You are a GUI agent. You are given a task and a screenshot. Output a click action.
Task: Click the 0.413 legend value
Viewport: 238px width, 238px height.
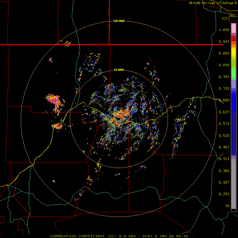click(x=224, y=159)
